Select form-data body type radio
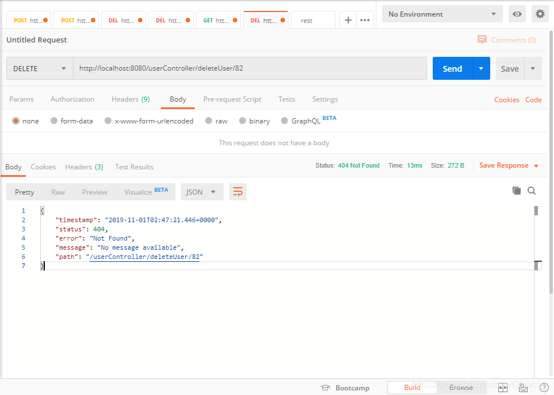The height and width of the screenshot is (395, 554). tap(53, 121)
